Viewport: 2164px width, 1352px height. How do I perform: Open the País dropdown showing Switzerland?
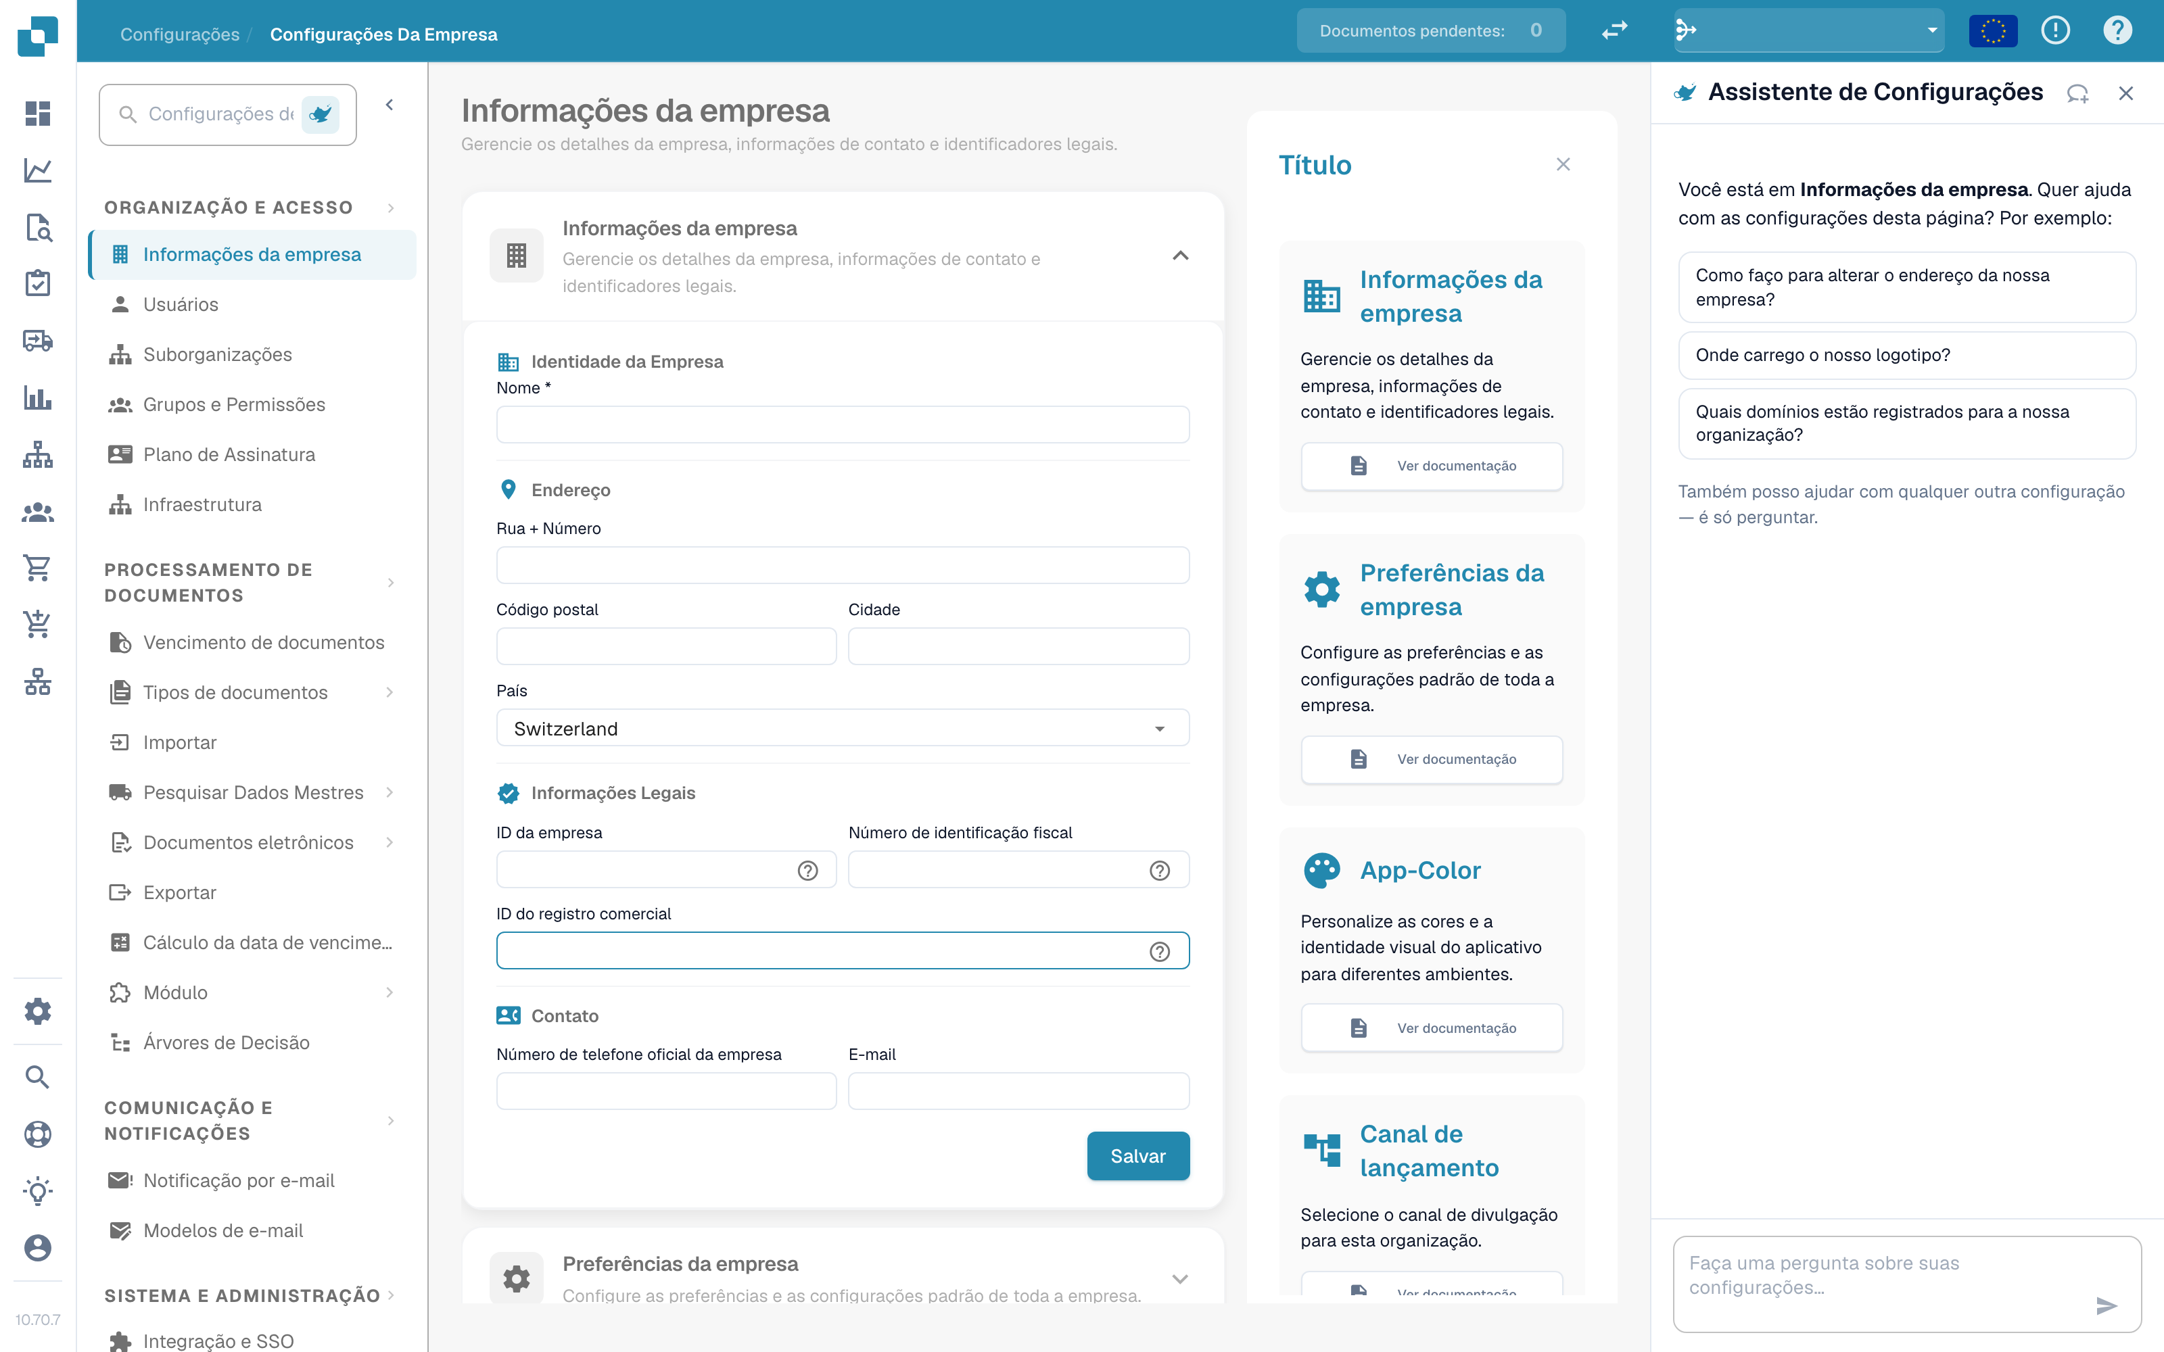pos(843,728)
